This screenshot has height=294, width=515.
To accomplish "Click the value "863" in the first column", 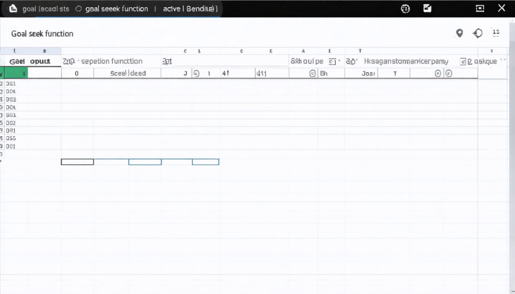I will pyautogui.click(x=11, y=115).
